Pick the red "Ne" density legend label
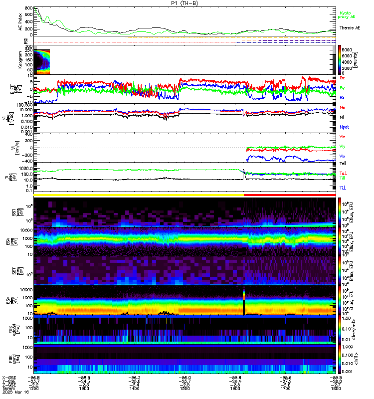 point(342,107)
